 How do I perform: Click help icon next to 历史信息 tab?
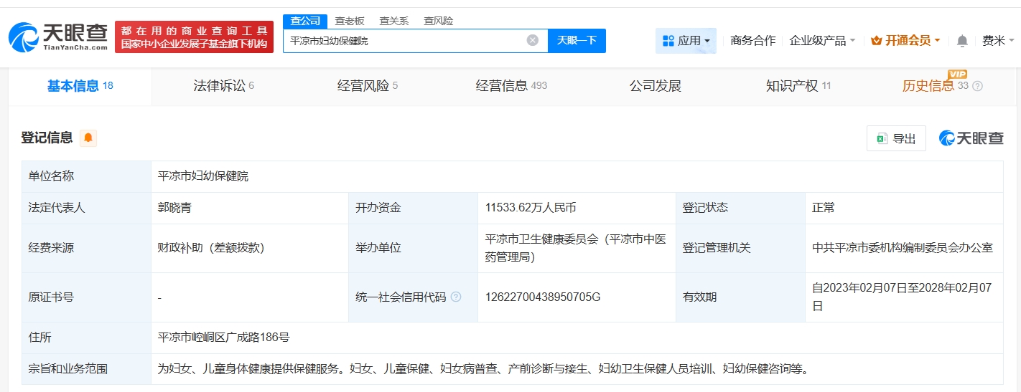point(977,87)
